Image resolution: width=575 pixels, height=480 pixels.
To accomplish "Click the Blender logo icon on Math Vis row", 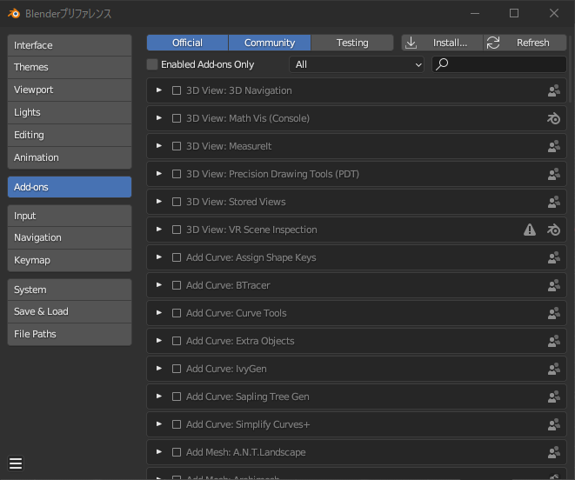I will click(554, 118).
